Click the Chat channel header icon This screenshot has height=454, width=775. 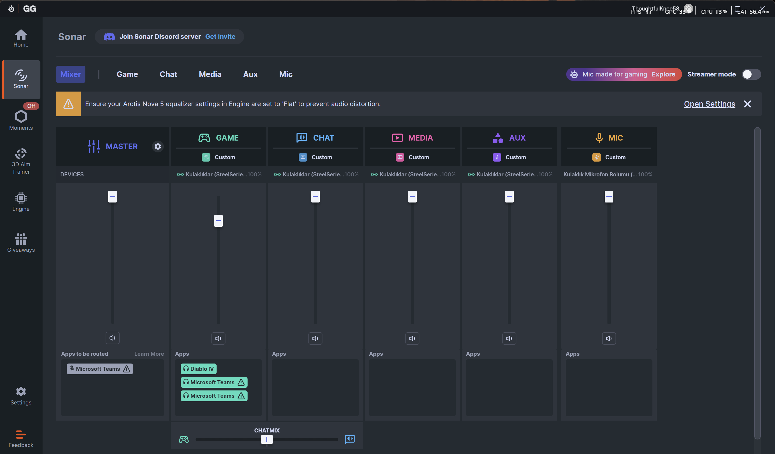(302, 138)
